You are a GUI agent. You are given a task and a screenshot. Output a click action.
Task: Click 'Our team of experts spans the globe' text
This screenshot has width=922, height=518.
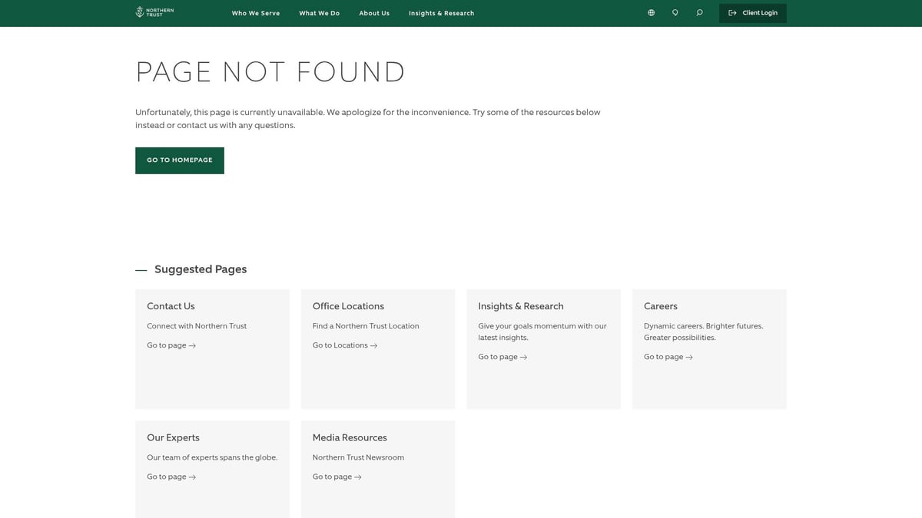[212, 457]
